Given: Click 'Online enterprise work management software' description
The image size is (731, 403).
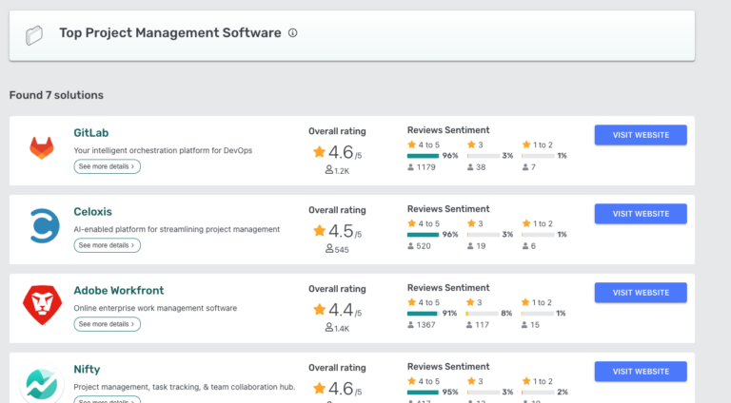Looking at the screenshot, I should coord(155,308).
